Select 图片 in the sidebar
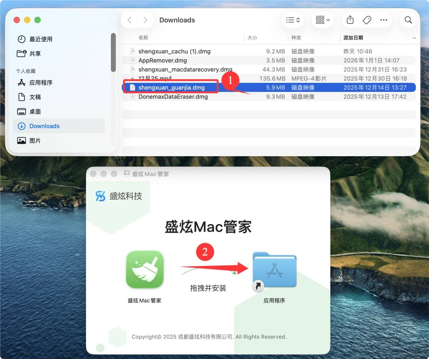The image size is (429, 359). click(x=35, y=140)
